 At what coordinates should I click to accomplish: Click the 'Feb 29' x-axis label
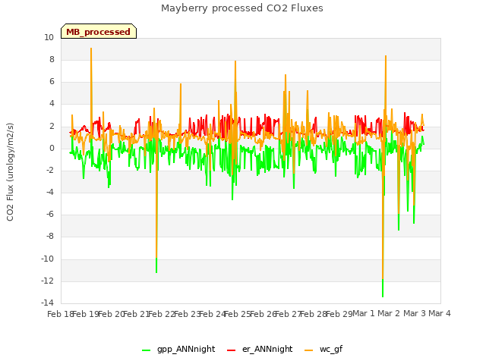tap(339, 314)
